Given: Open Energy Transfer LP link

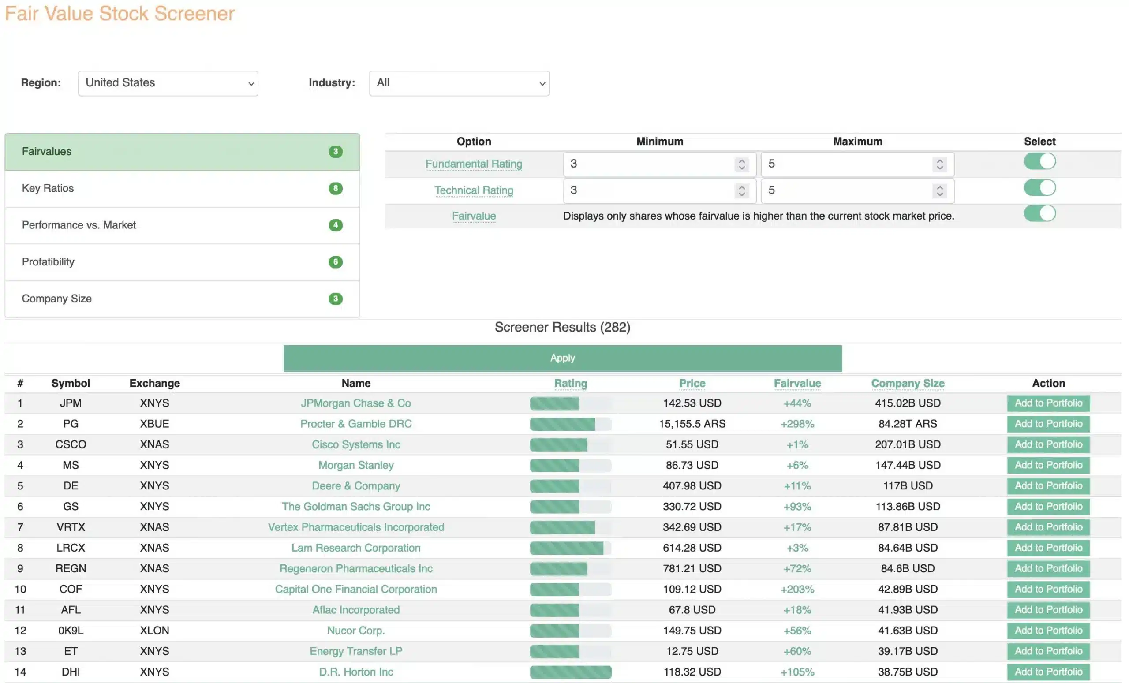Looking at the screenshot, I should [356, 651].
